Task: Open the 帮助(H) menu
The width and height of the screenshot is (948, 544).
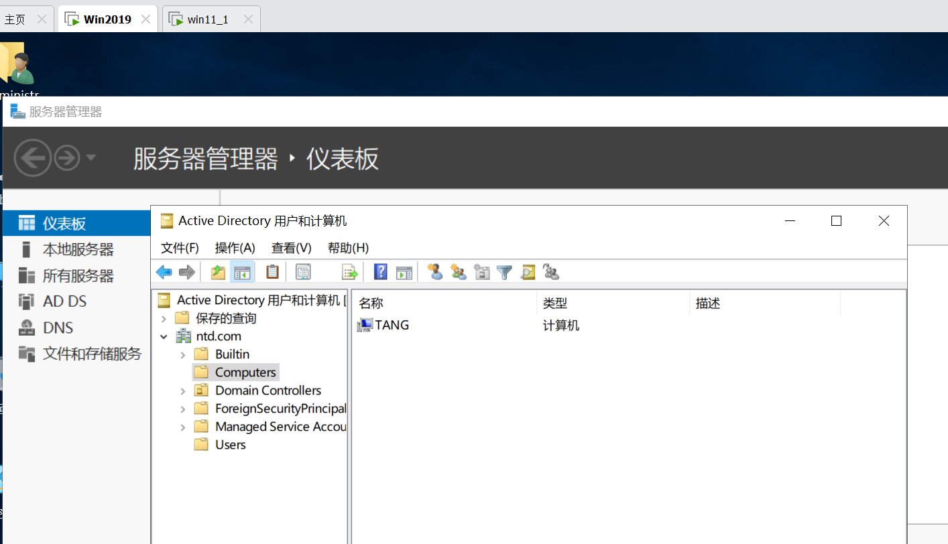Action: [x=348, y=248]
